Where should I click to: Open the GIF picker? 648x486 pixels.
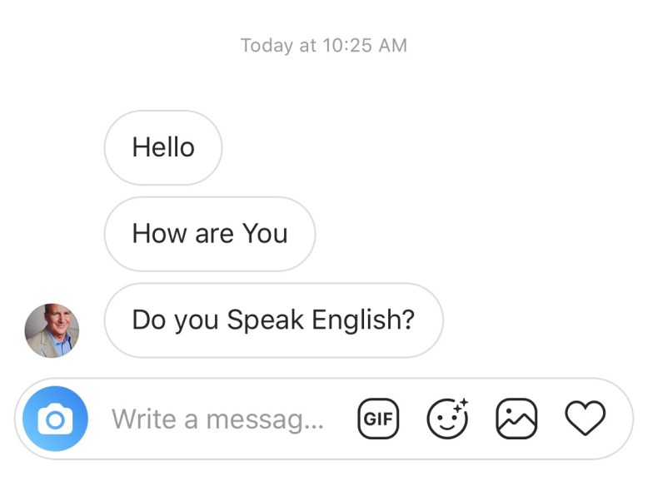tap(378, 419)
